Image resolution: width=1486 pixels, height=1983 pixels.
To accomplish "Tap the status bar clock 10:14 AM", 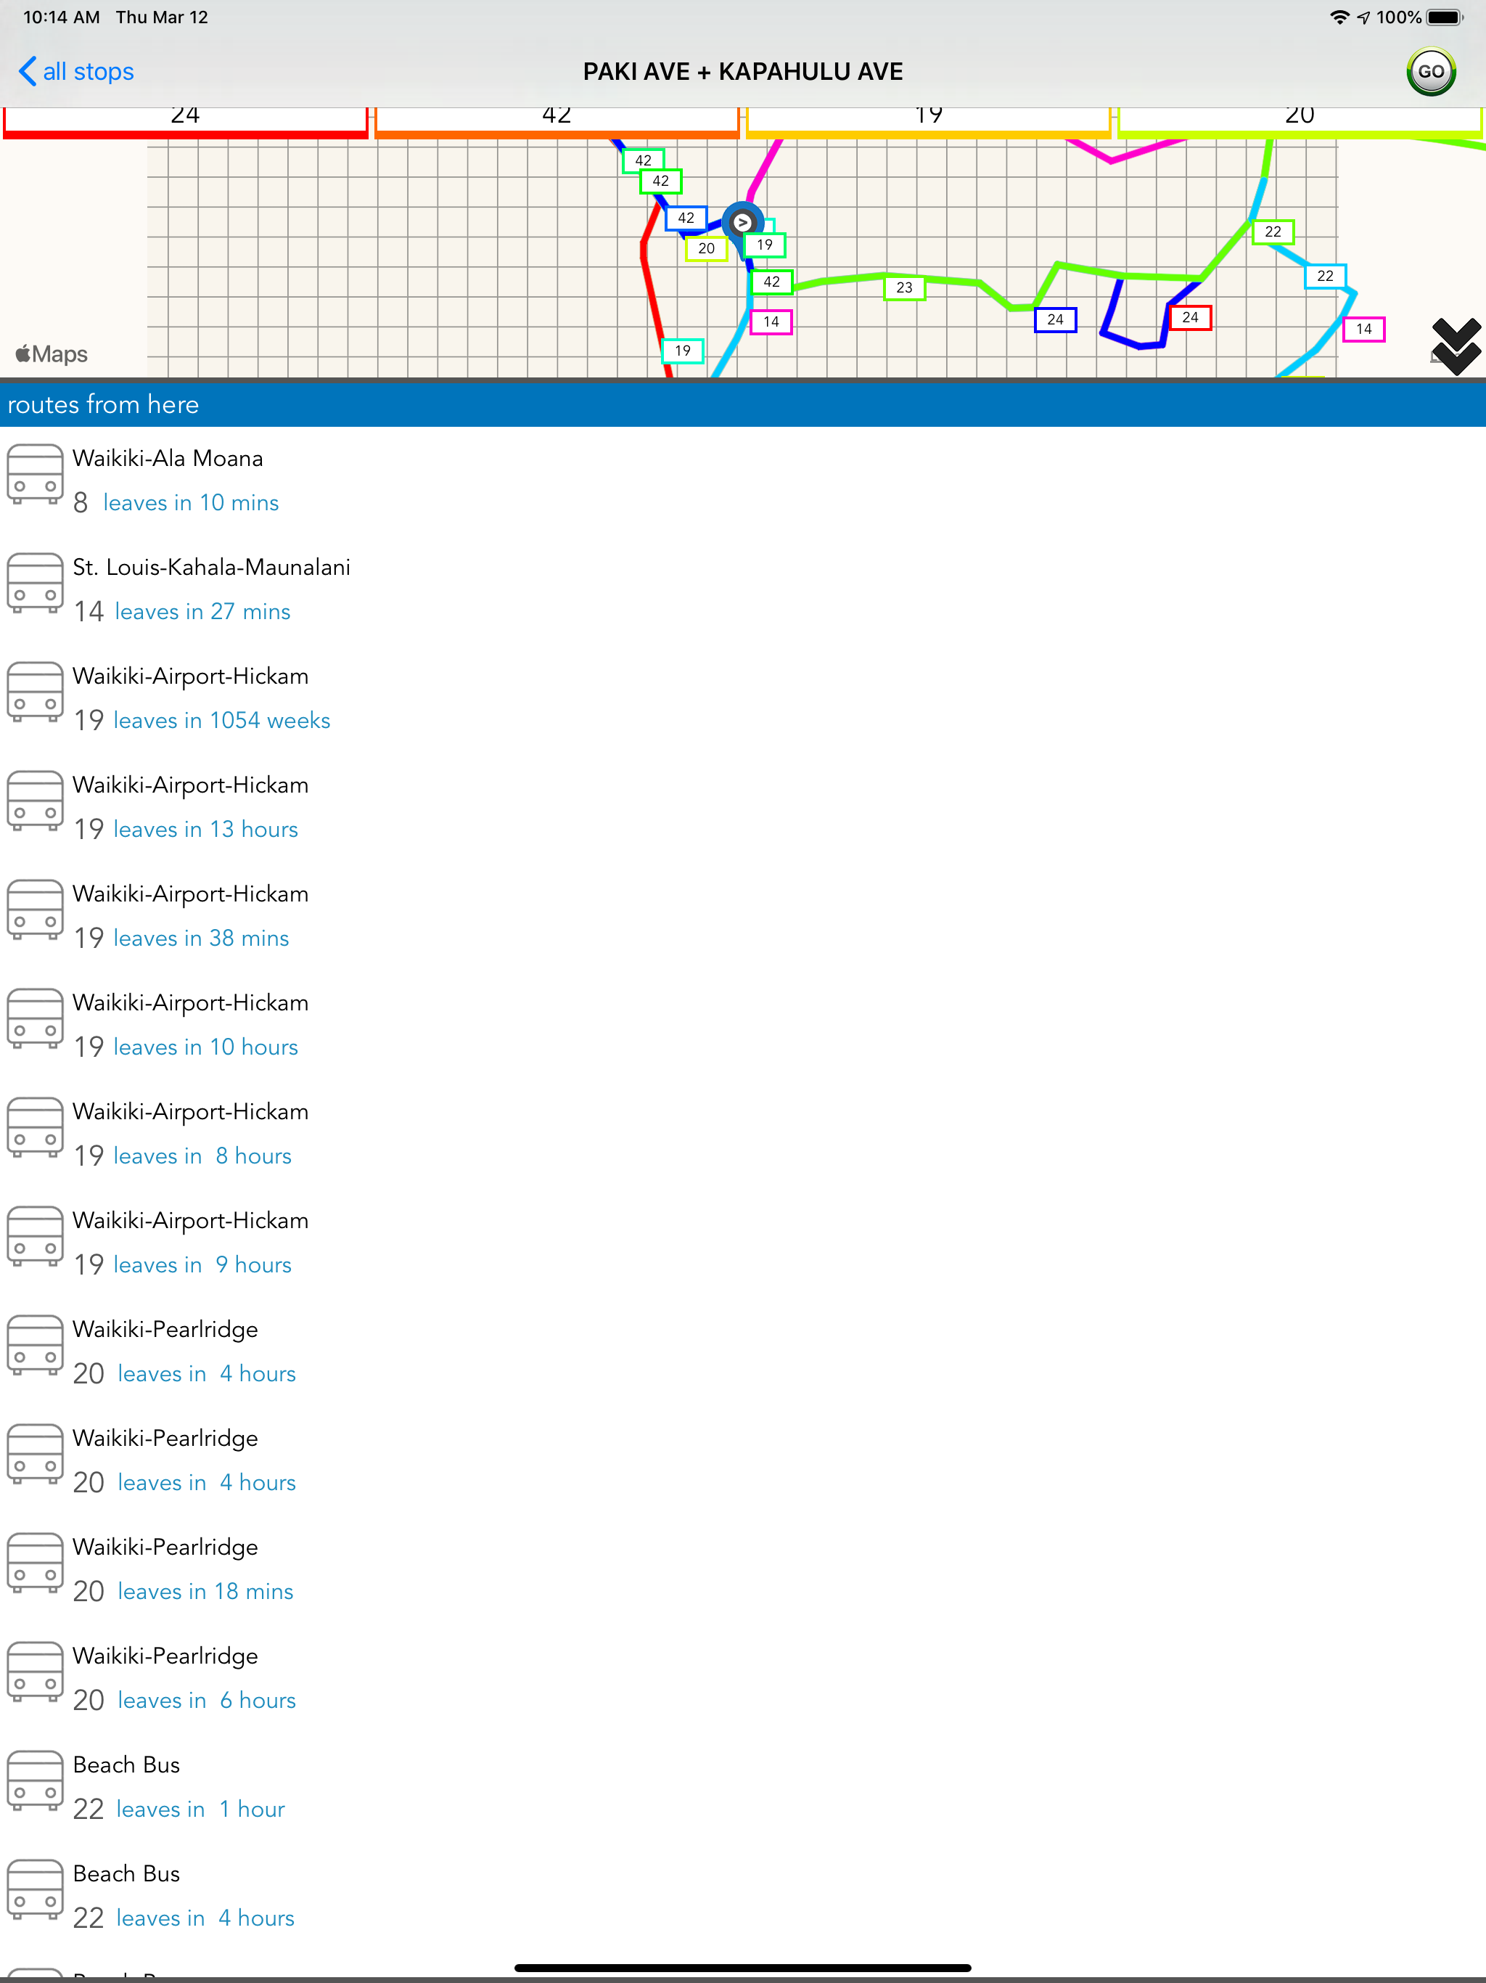I will (61, 17).
